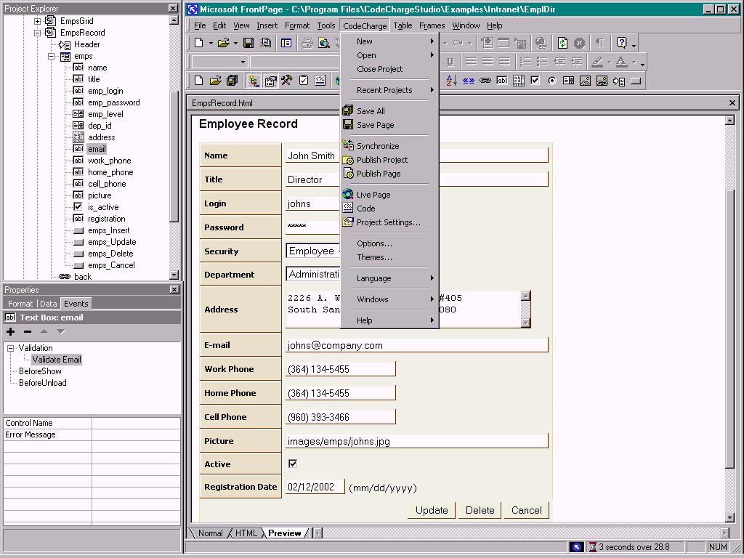Collapse the Validation event node
This screenshot has height=558, width=744.
click(x=10, y=348)
